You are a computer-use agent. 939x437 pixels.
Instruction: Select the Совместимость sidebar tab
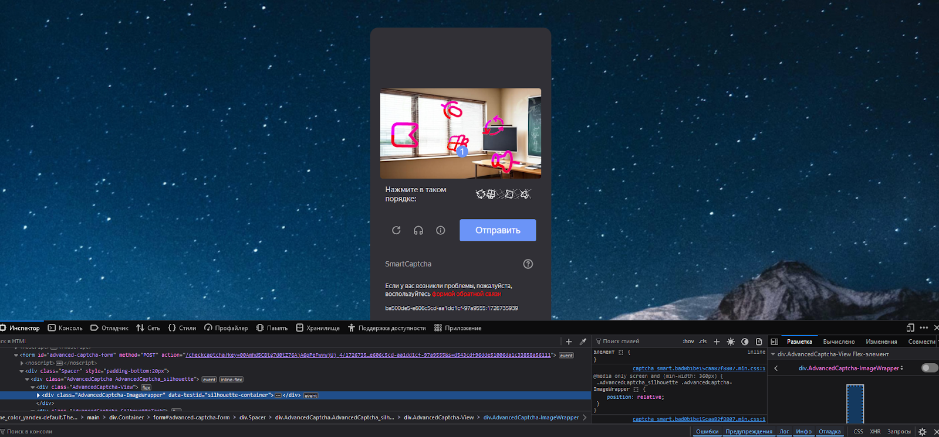point(922,342)
